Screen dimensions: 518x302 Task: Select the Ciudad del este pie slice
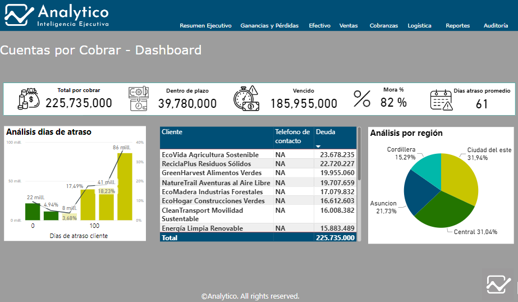[x=461, y=177]
